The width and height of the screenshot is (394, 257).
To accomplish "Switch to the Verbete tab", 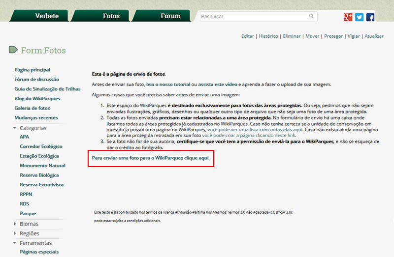I will click(47, 16).
